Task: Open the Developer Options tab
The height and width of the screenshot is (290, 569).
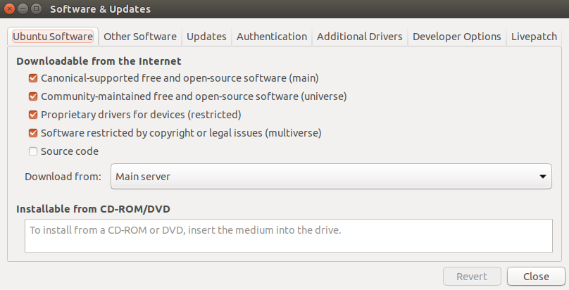Action: (x=457, y=37)
